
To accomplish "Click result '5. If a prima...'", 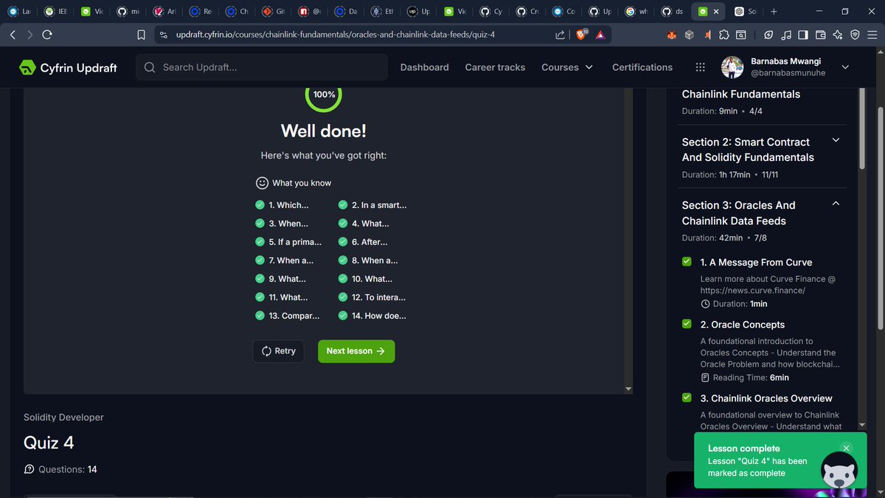I will (295, 242).
